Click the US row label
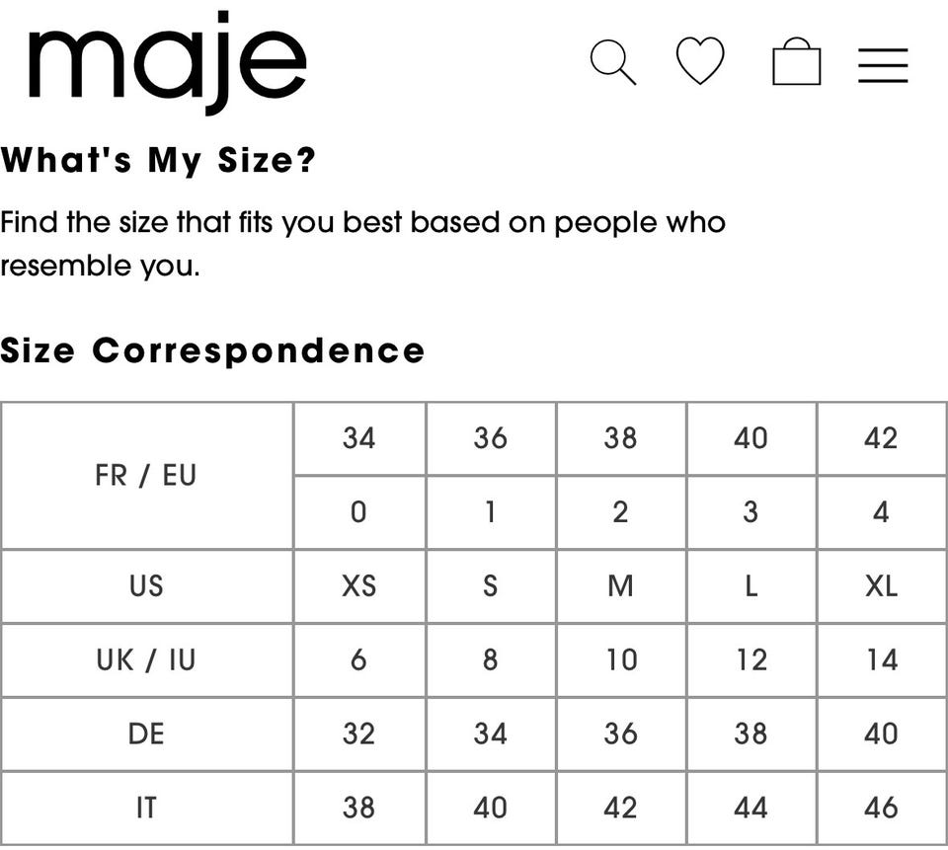 click(x=146, y=586)
